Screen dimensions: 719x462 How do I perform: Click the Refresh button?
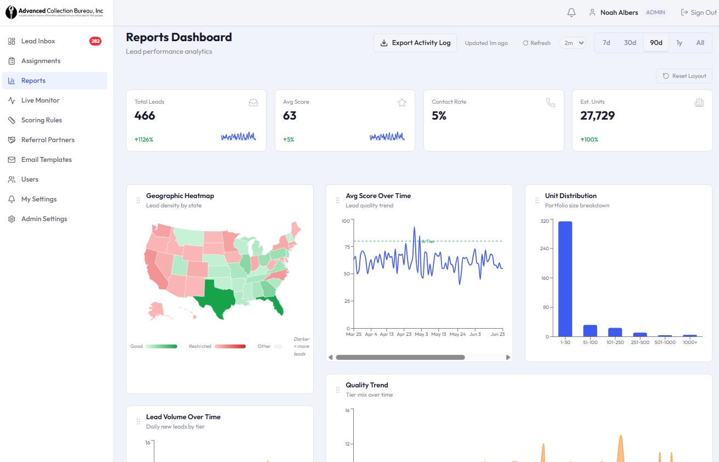pyautogui.click(x=536, y=43)
